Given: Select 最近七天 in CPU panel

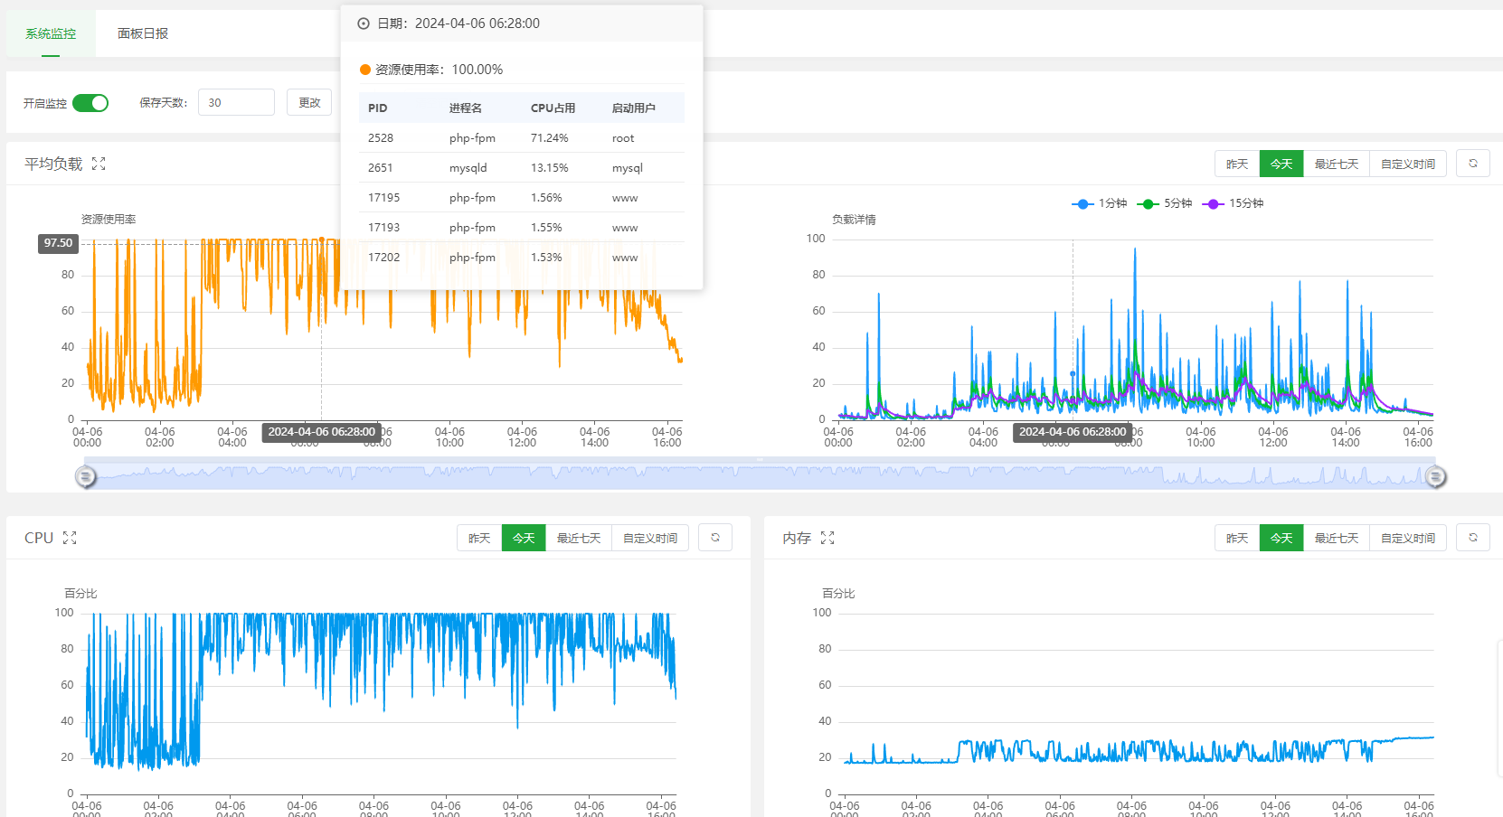Looking at the screenshot, I should (x=579, y=538).
